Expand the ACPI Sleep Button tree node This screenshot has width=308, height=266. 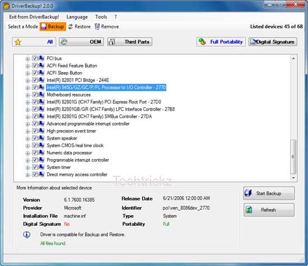[27, 73]
